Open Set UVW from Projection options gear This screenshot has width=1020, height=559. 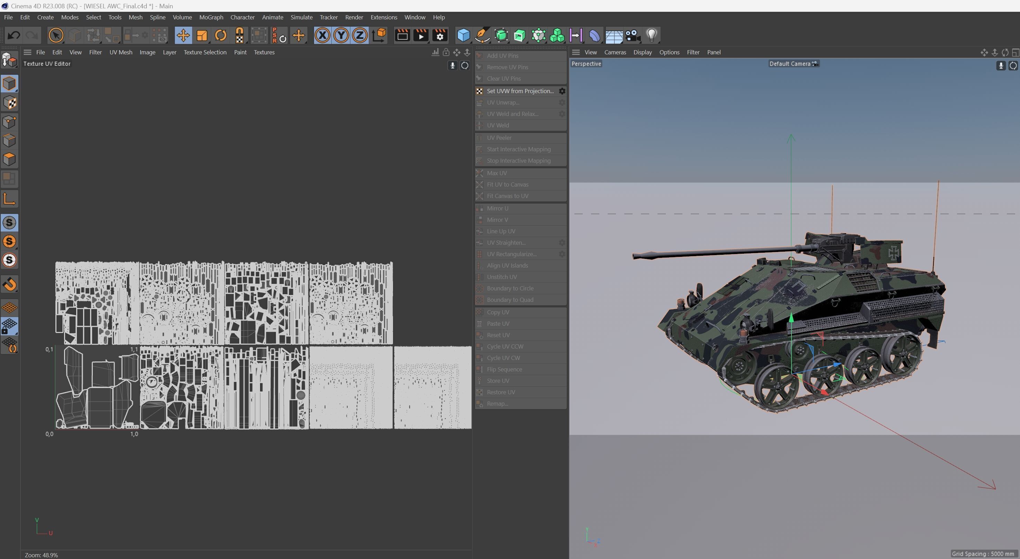(x=562, y=91)
